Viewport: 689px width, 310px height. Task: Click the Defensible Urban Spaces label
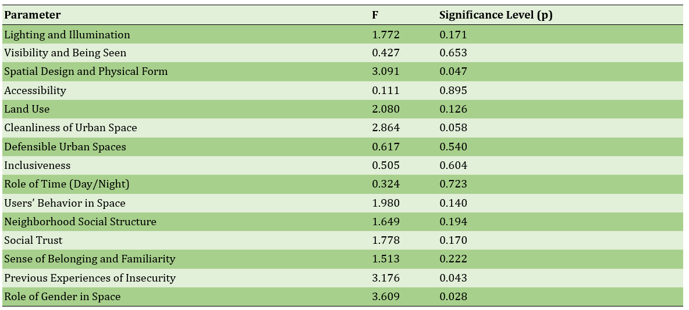[65, 147]
